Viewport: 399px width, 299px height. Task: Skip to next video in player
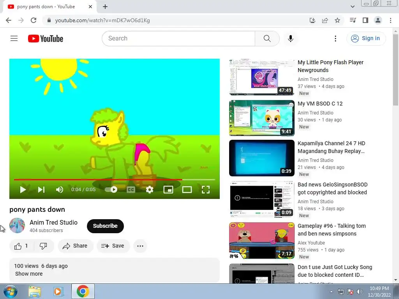click(x=41, y=190)
